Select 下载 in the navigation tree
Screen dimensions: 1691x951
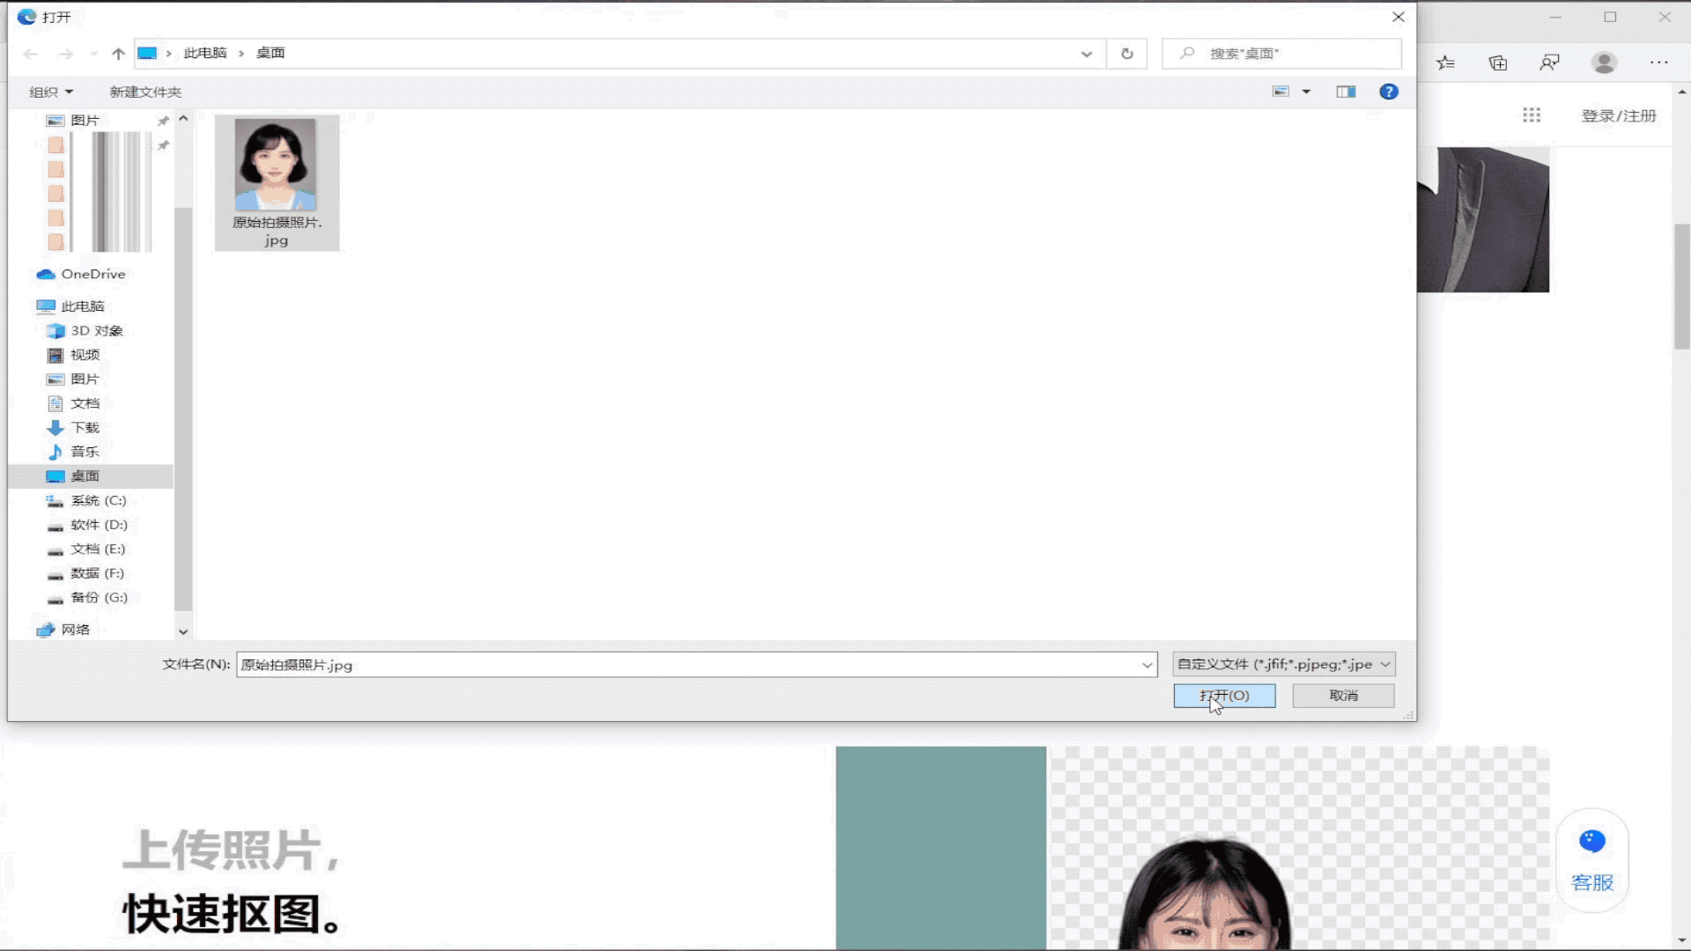tap(85, 427)
